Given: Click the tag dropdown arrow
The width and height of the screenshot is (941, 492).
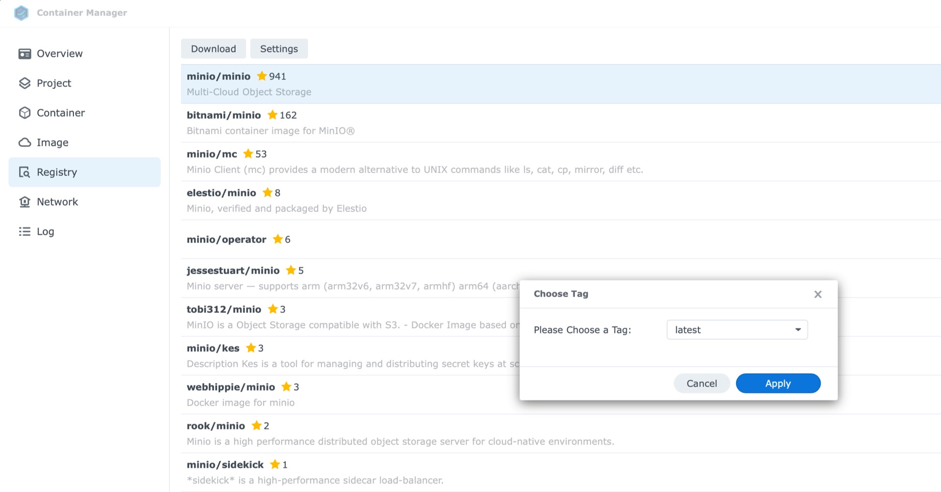Looking at the screenshot, I should (x=798, y=329).
